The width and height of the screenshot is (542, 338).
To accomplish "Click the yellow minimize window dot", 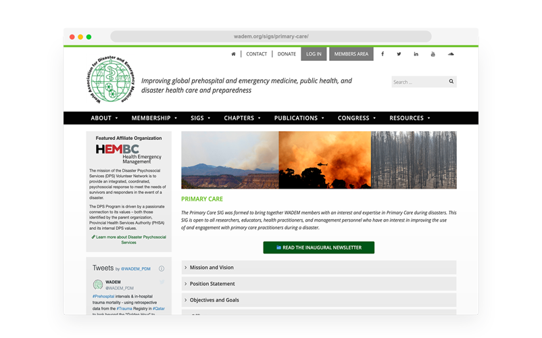I will coord(80,37).
